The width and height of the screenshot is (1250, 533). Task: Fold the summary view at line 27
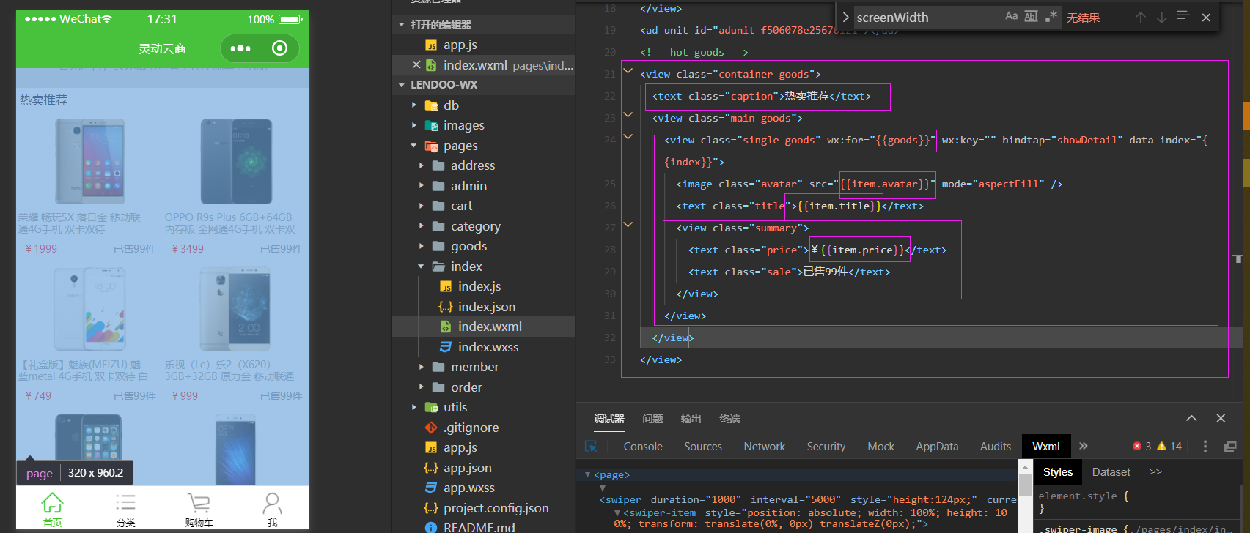tap(628, 225)
